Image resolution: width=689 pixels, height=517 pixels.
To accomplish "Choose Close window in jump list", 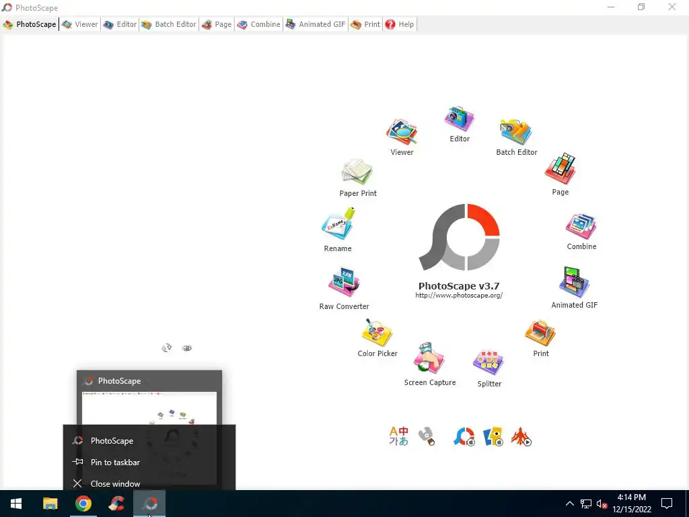I will (149, 483).
